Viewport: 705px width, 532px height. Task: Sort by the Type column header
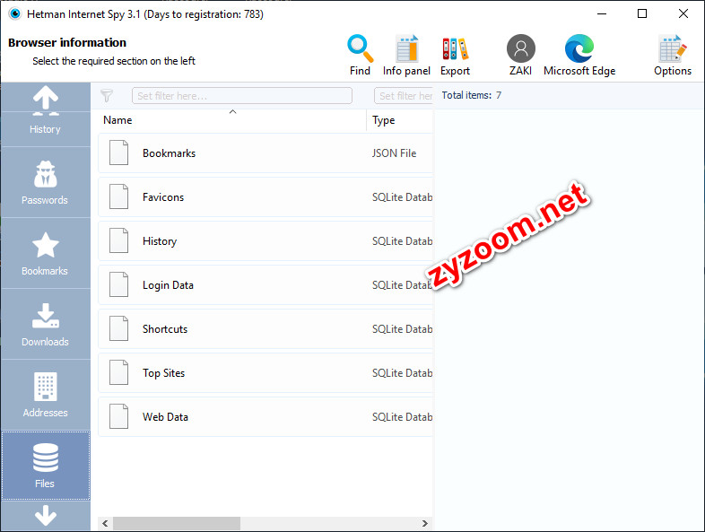tap(400, 120)
